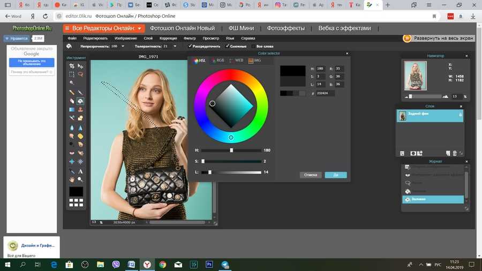
Task: Click the Отмена button
Action: tap(311, 175)
